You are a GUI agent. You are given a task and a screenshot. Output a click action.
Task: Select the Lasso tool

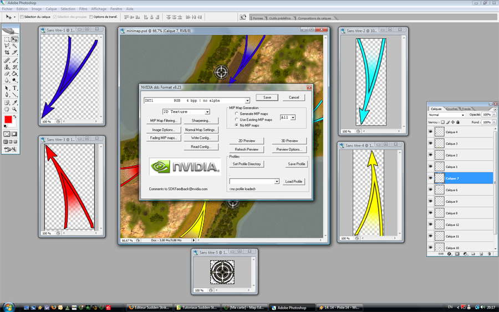tap(7, 46)
